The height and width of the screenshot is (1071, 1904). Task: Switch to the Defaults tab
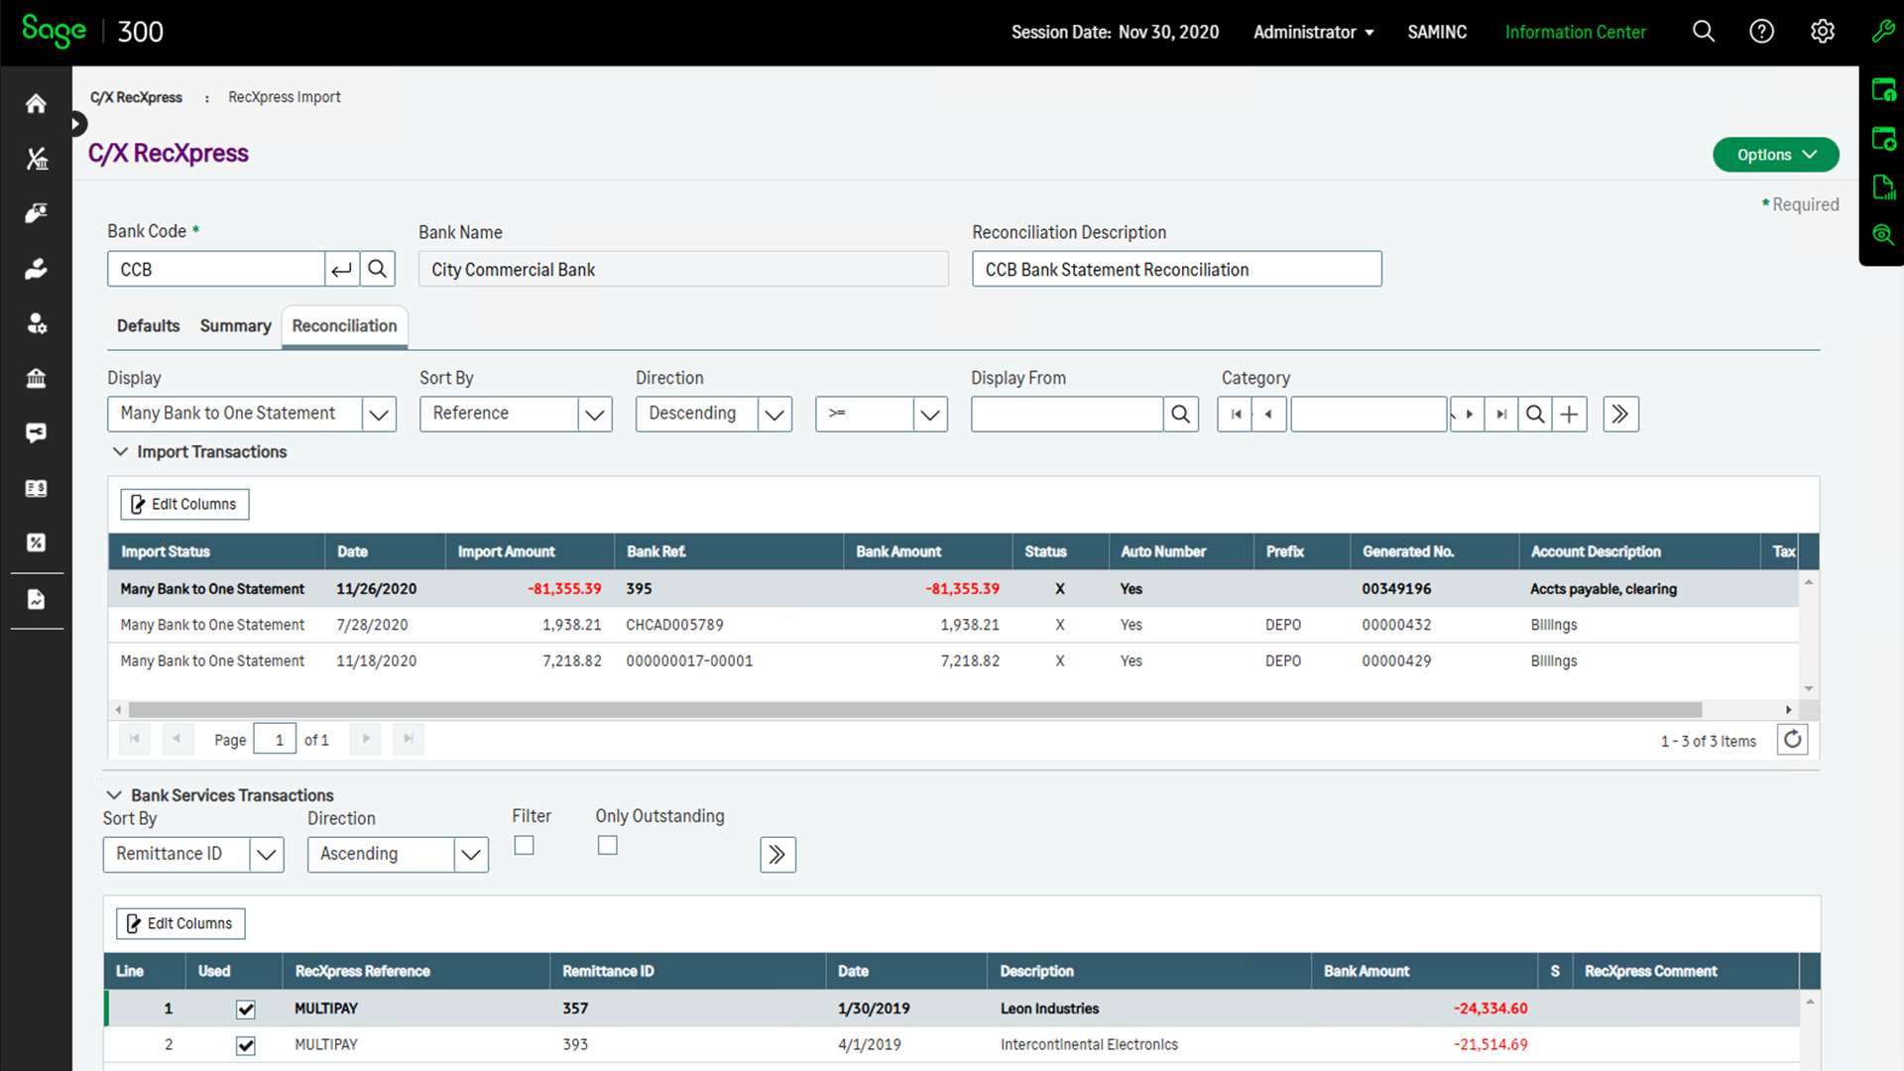click(x=148, y=326)
